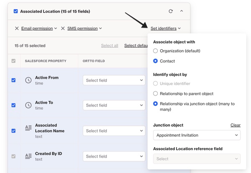The width and height of the screenshot is (251, 173).
Task: Uncheck the Active From row checkbox
Action: pyautogui.click(x=13, y=80)
